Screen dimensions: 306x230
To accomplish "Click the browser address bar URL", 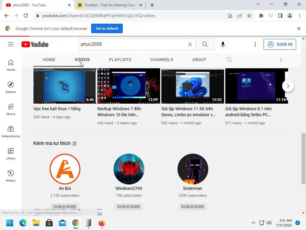I will [99, 16].
